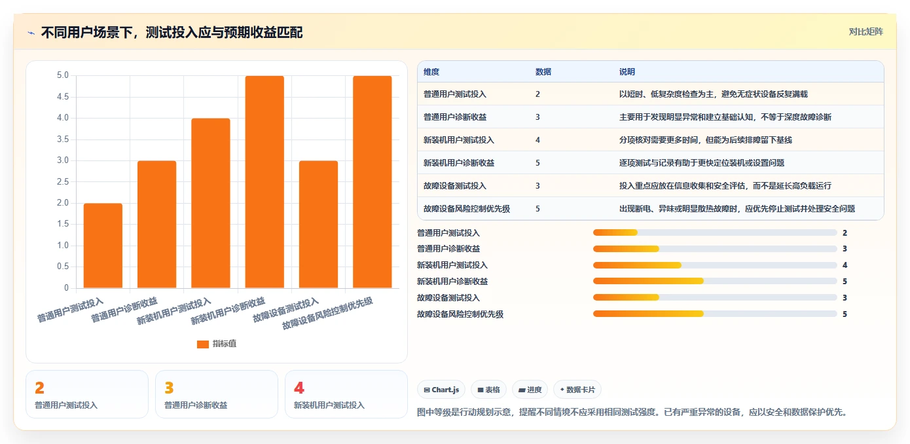Click the 5.0 label on the chart's y-axis
The image size is (910, 444).
[63, 75]
